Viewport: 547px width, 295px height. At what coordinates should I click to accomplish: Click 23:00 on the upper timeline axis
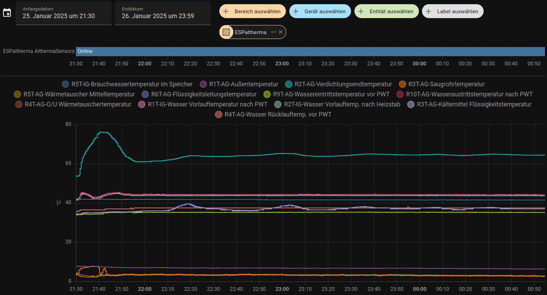pos(282,64)
